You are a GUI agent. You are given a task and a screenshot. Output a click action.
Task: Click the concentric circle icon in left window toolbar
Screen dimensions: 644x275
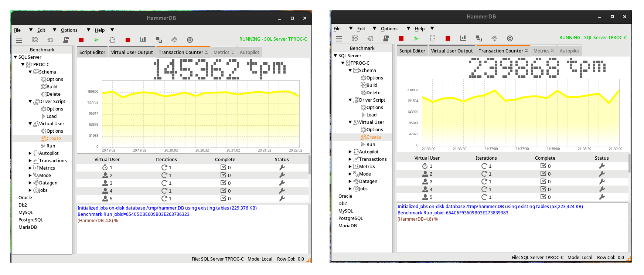[190, 40]
